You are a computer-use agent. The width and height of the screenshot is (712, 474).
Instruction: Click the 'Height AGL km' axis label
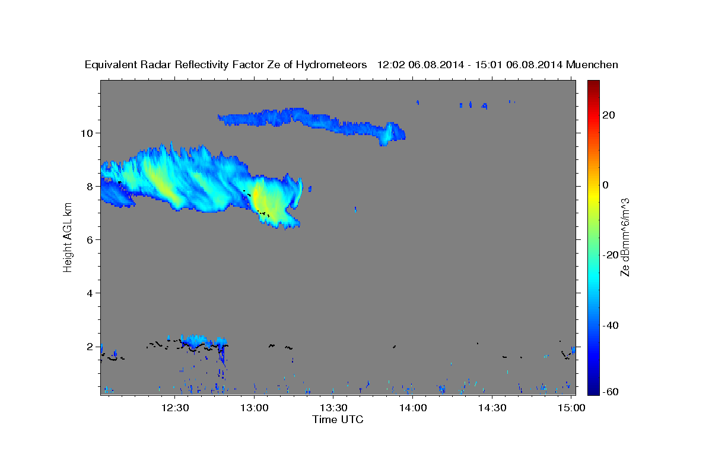(68, 238)
